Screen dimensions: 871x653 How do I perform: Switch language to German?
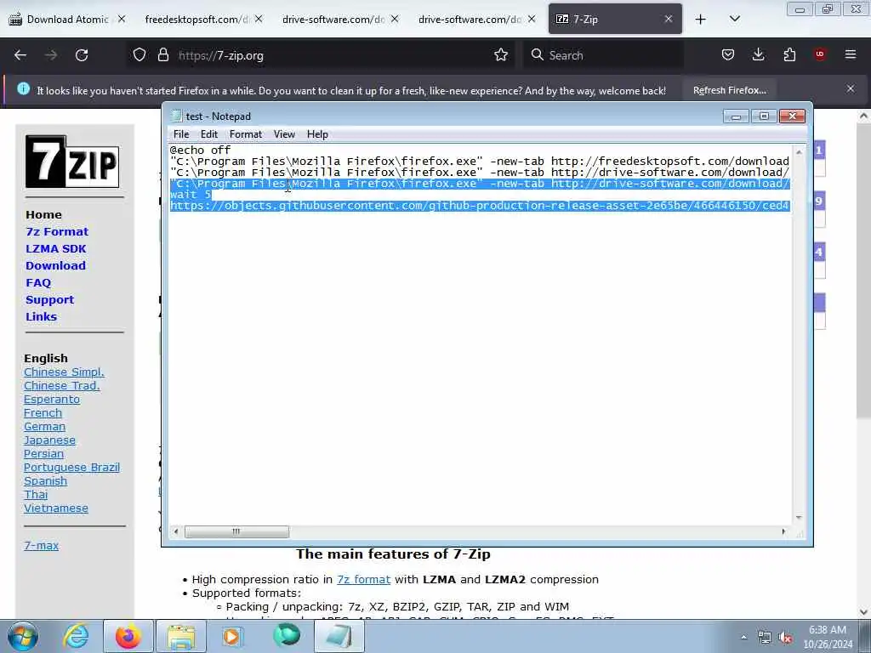click(x=44, y=427)
